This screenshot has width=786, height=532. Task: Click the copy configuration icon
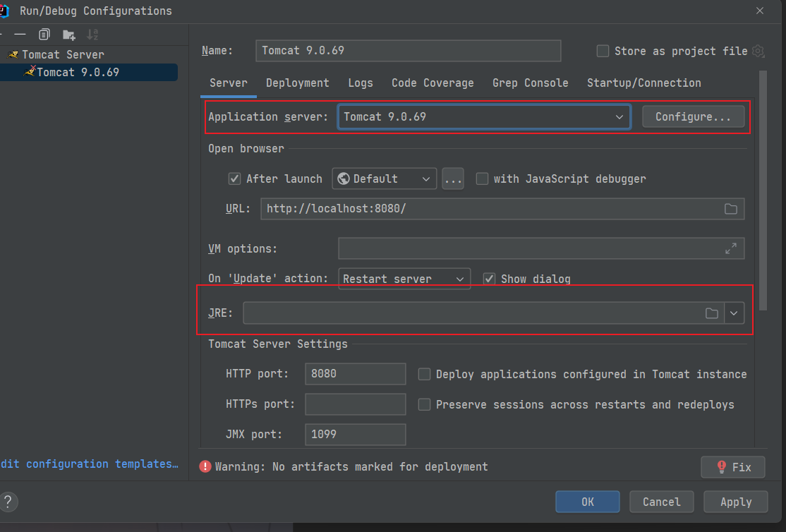tap(44, 34)
